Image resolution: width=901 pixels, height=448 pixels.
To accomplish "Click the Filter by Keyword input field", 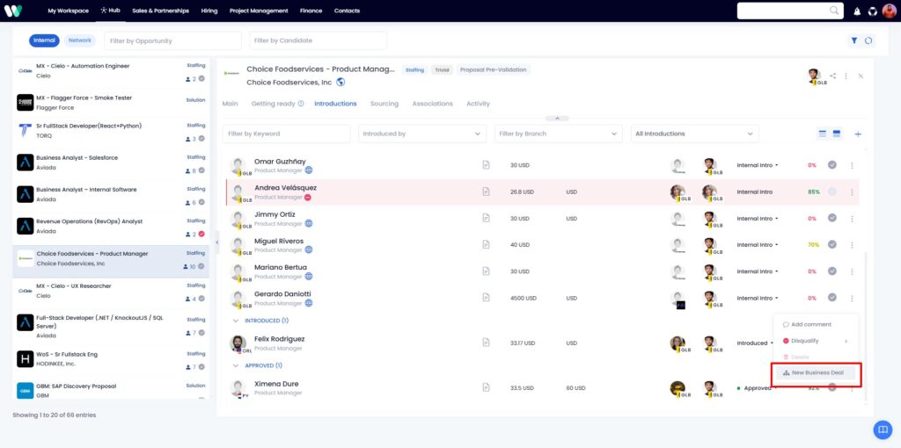I will (x=286, y=134).
